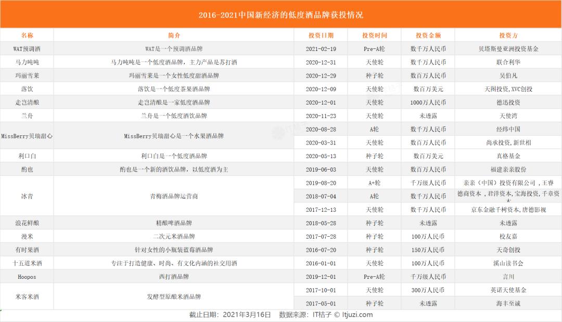Screen dimensions: 562x322
Task: Click the 投资方 column header
Action: (508, 35)
